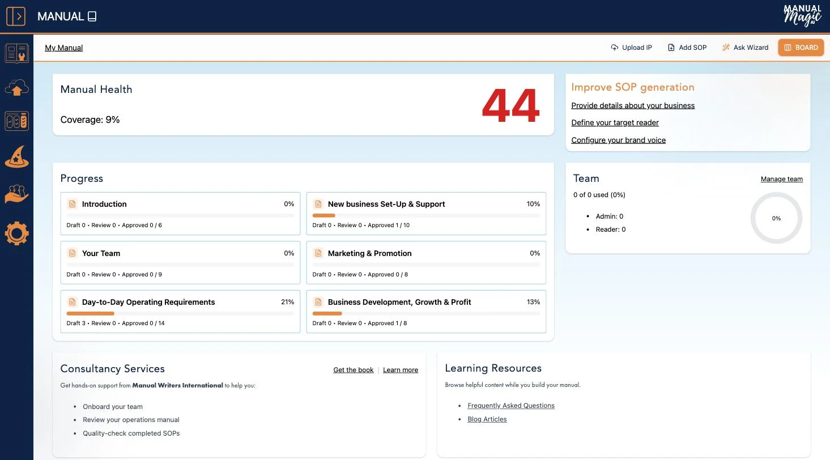Click the Learn more link

[401, 370]
